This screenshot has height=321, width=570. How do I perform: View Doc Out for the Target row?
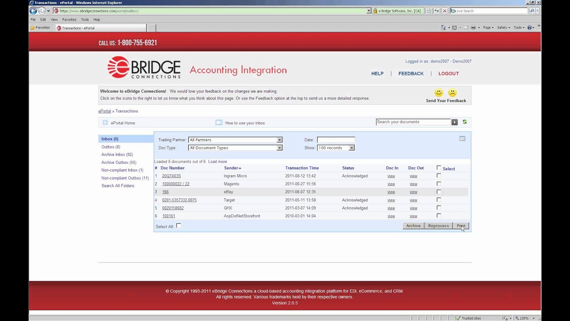pos(413,200)
